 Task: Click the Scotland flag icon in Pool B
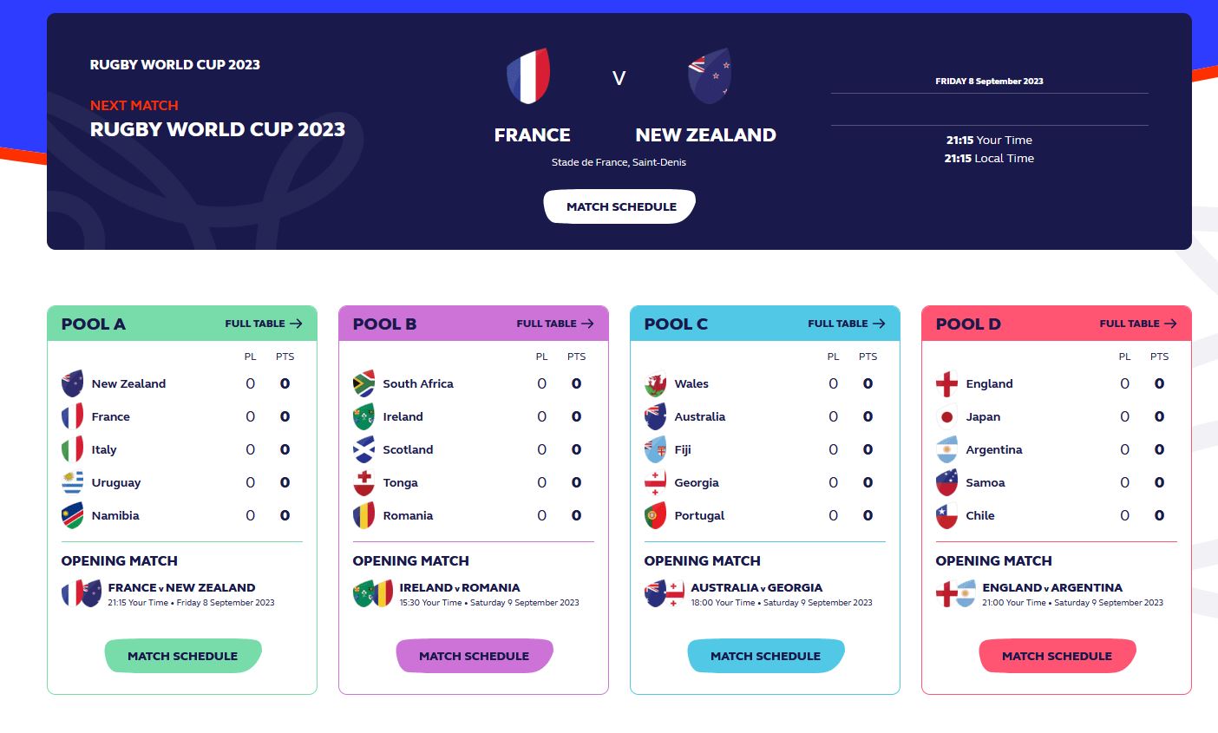tap(363, 449)
